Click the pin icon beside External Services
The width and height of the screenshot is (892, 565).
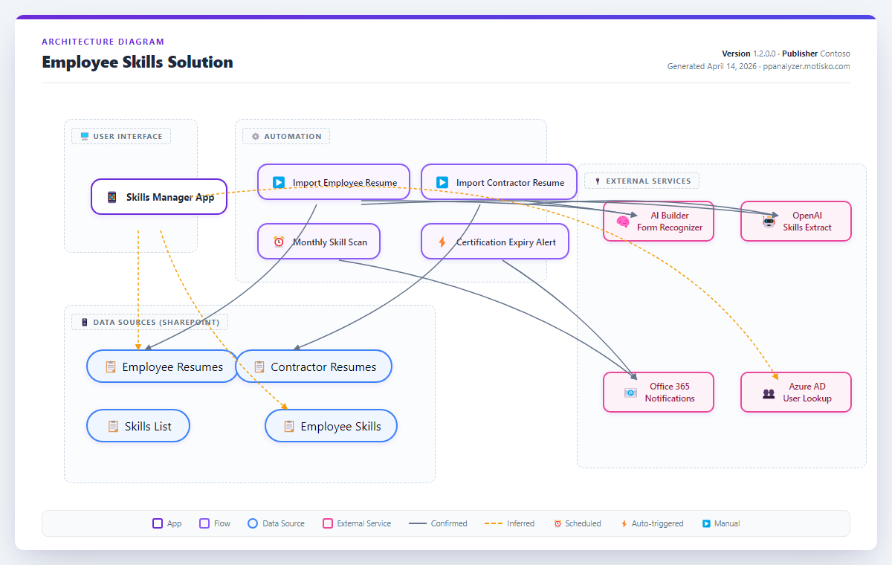pos(598,181)
